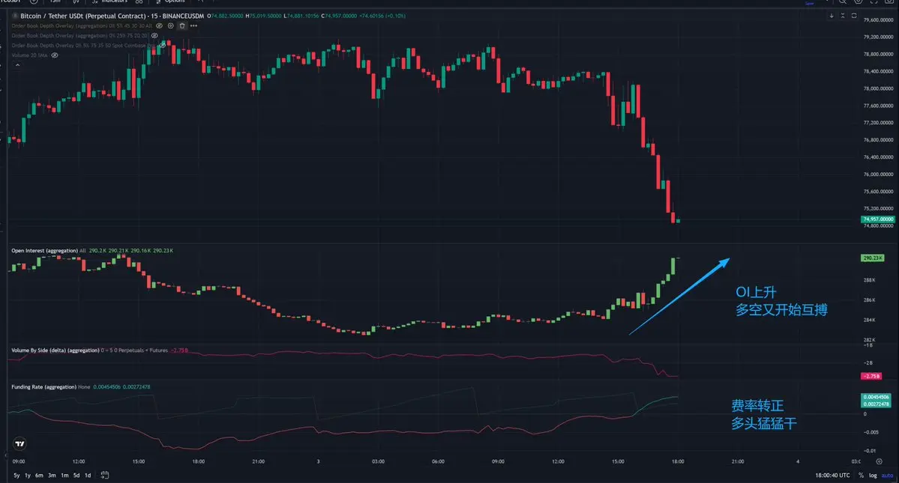Move main chart pane down
Viewport: 899px width, 483px height.
pyautogui.click(x=832, y=16)
